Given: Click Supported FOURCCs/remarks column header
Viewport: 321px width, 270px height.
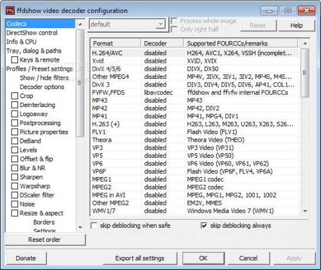Looking at the screenshot, I should [241, 43].
